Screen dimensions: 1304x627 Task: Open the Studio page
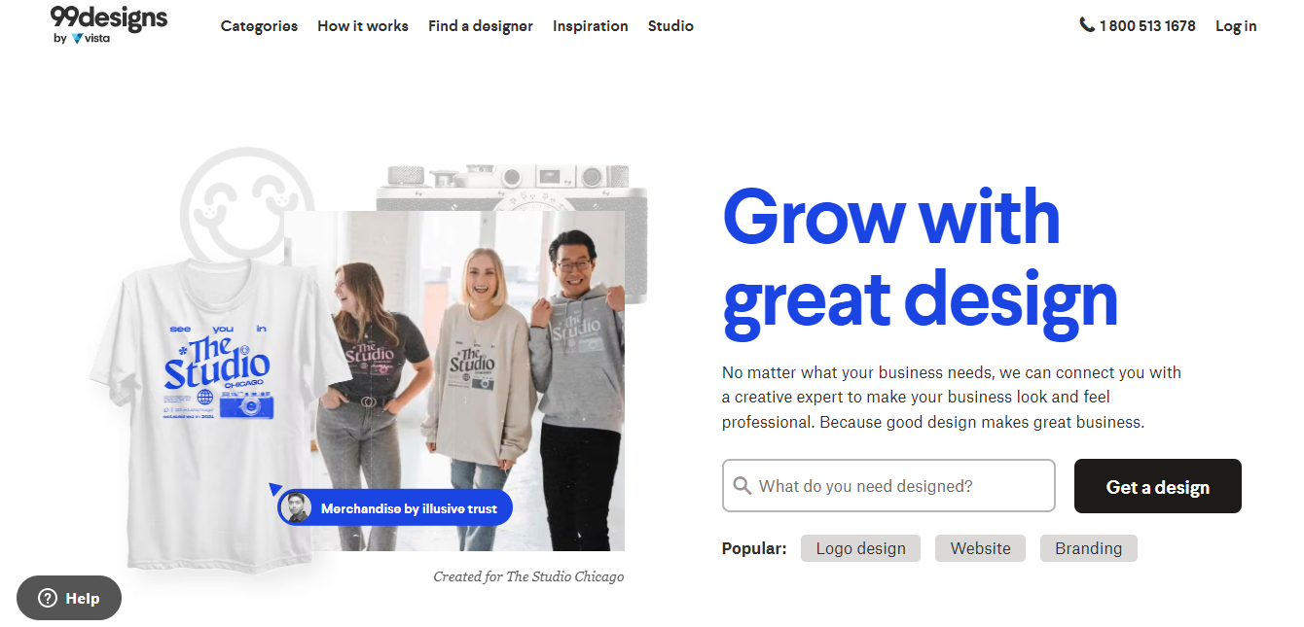[x=670, y=26]
